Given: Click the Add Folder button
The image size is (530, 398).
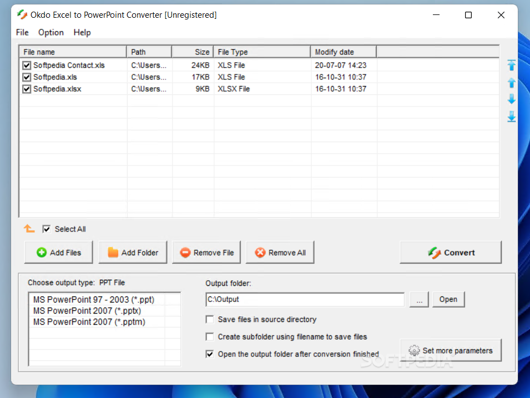Looking at the screenshot, I should pyautogui.click(x=133, y=252).
